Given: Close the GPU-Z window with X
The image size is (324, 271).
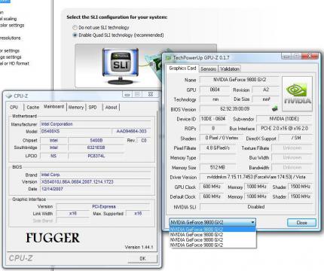Looking at the screenshot, I should [310, 56].
